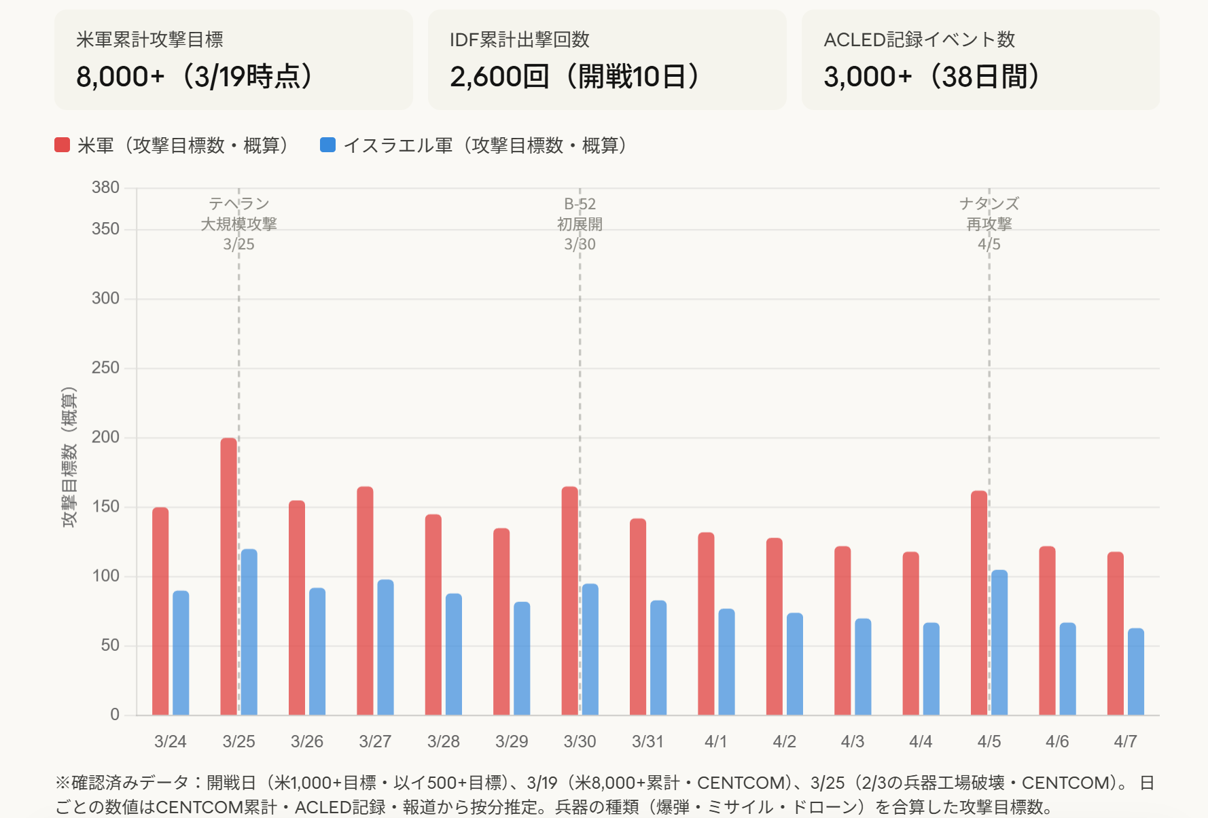Click the 4/1 x-axis date label

point(715,741)
